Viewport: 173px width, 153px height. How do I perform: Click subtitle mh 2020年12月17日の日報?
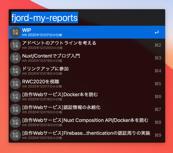[x=42, y=86]
